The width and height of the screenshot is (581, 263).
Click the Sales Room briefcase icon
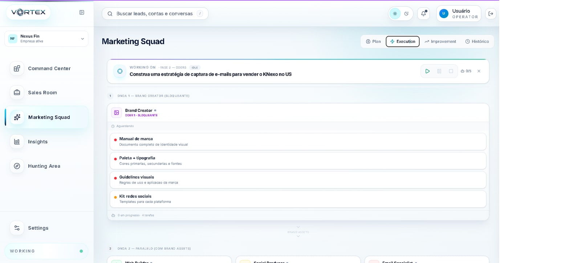(17, 92)
